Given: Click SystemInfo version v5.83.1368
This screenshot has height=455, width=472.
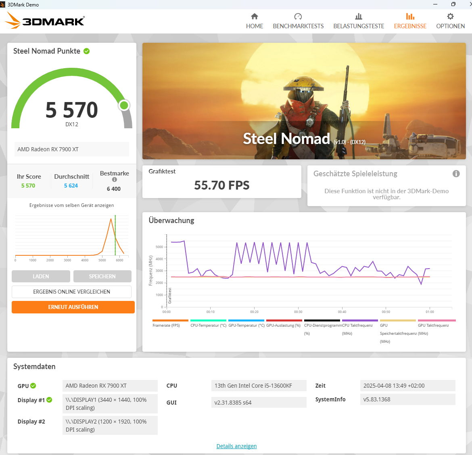Looking at the screenshot, I should pyautogui.click(x=407, y=399).
